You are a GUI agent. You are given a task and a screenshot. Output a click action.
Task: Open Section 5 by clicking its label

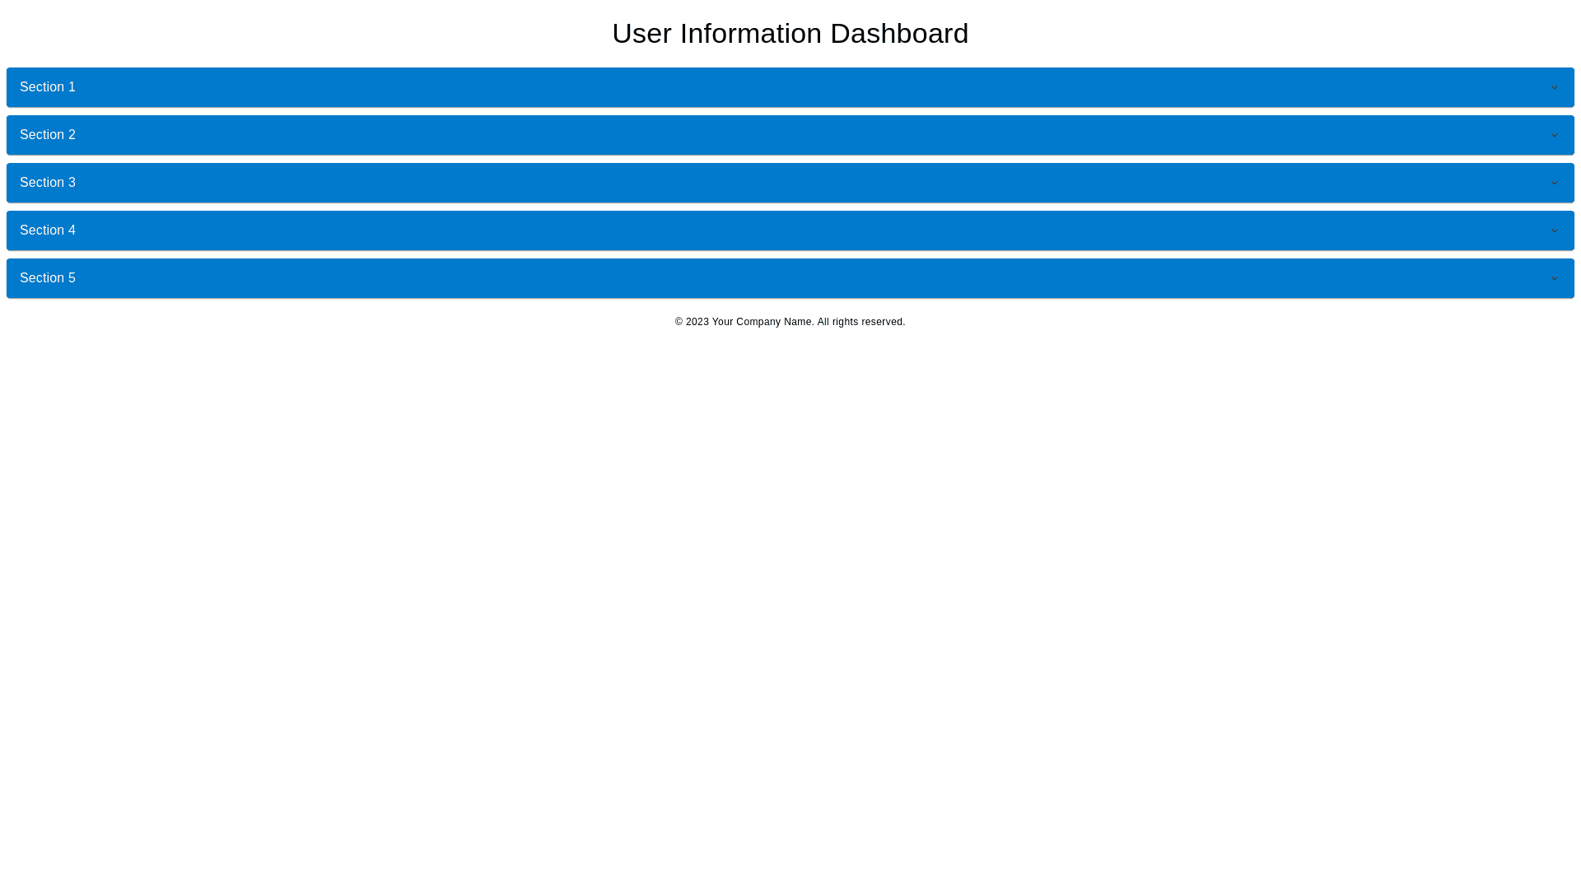point(48,278)
